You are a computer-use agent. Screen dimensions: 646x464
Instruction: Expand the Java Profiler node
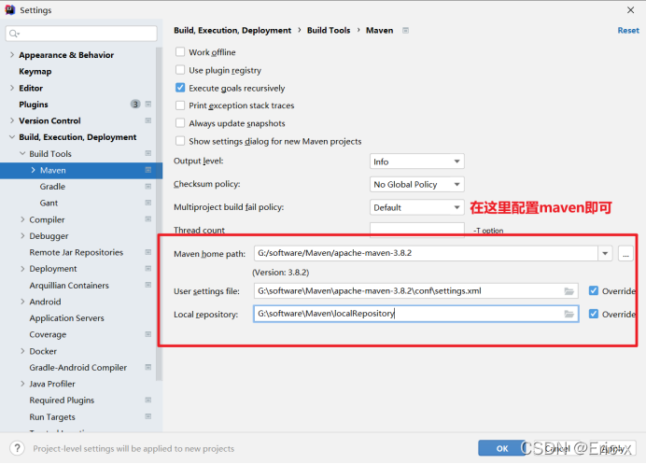click(22, 384)
